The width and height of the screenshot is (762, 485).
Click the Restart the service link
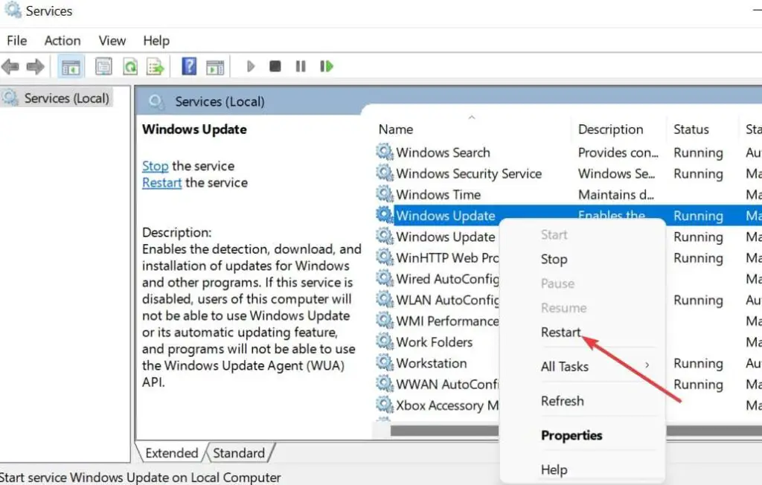click(x=161, y=182)
